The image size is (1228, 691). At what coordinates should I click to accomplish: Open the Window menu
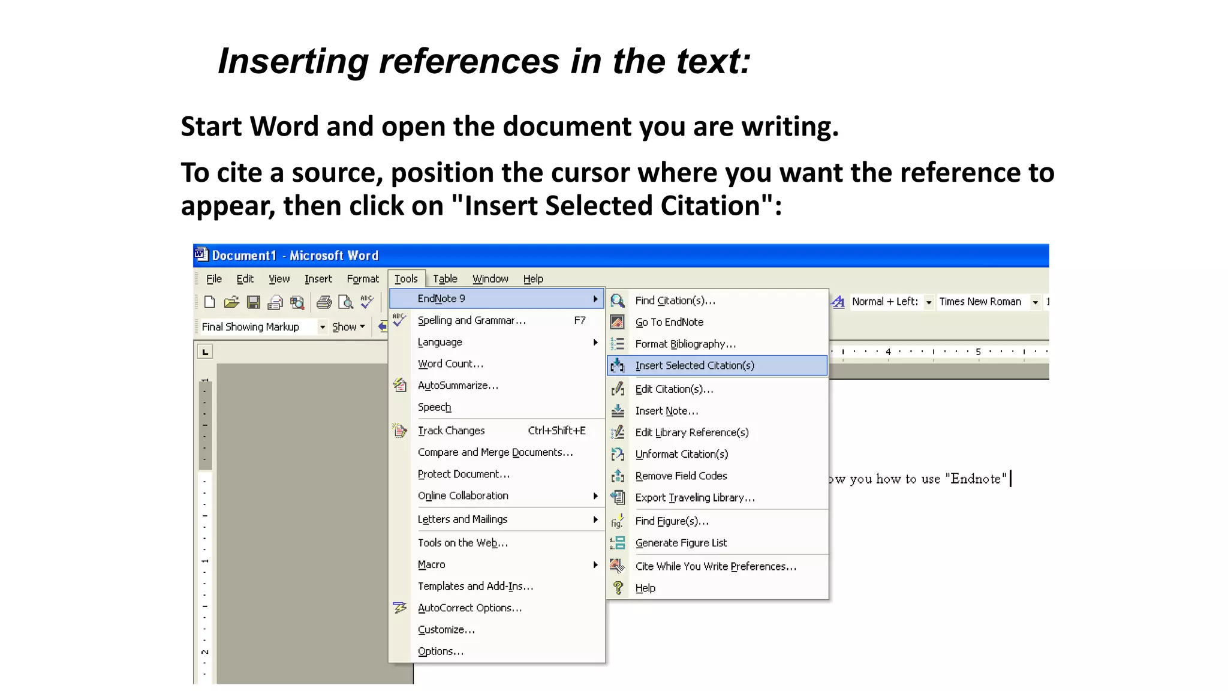tap(490, 279)
